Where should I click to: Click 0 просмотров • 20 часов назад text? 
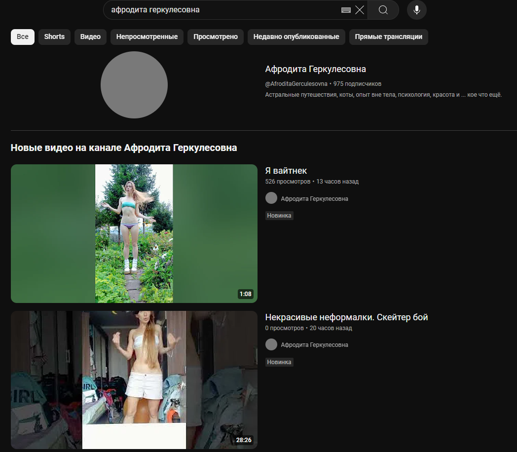tap(309, 328)
